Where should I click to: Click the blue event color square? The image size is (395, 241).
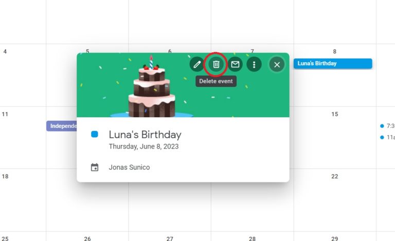pyautogui.click(x=95, y=134)
